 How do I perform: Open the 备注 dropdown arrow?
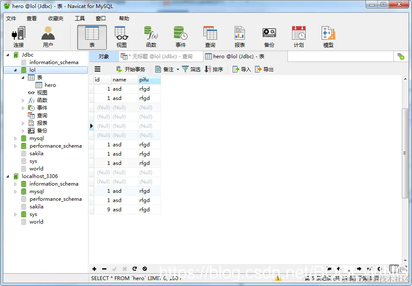[x=178, y=69]
